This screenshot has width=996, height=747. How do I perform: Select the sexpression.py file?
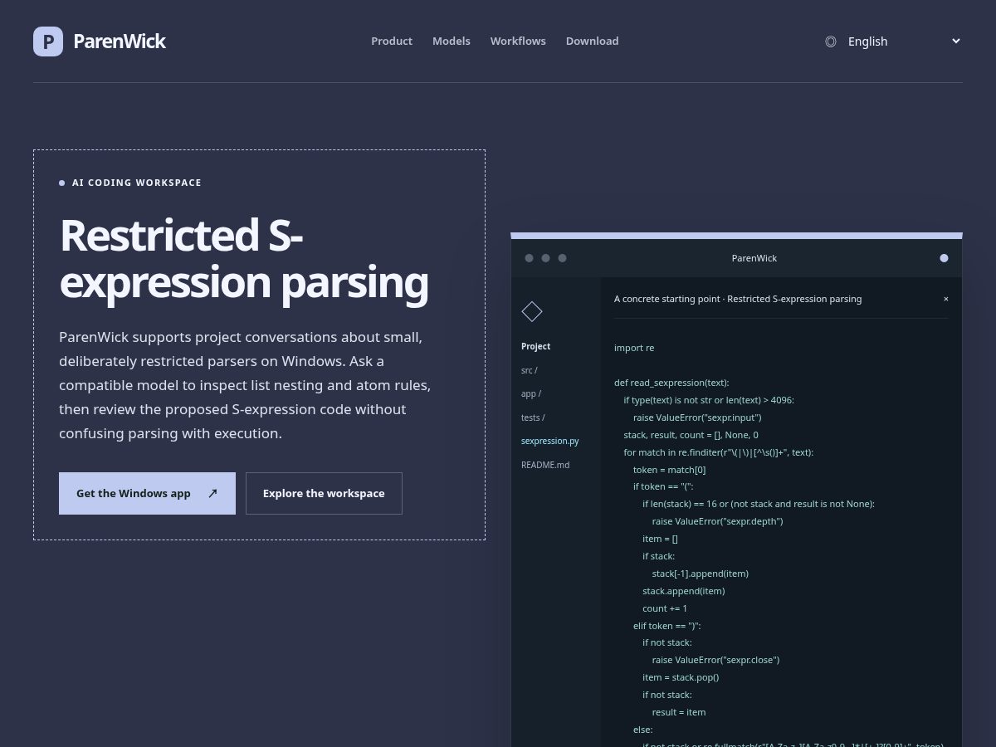(550, 441)
